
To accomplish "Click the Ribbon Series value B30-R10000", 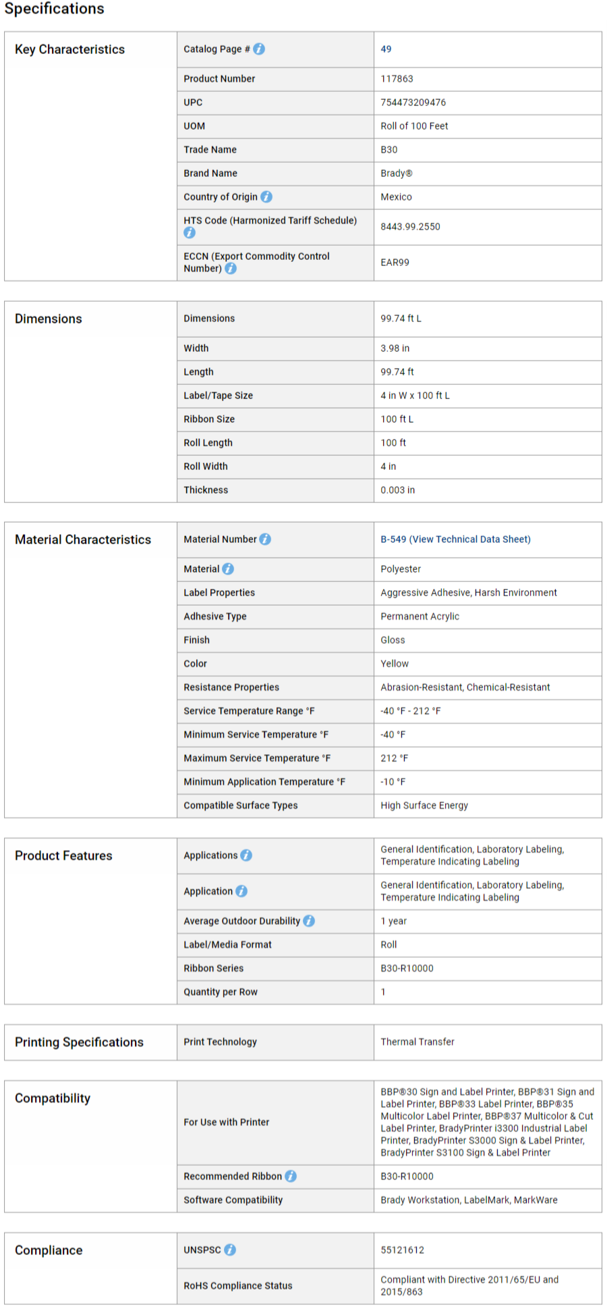I will tap(407, 968).
